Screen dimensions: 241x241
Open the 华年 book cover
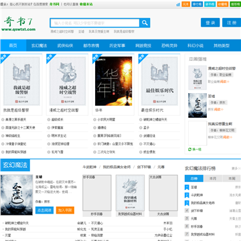[113, 81]
